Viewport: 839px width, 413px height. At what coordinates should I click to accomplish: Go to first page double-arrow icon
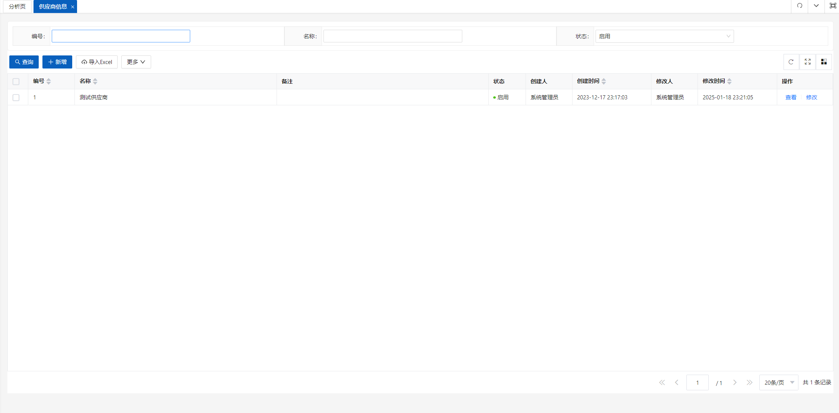662,382
